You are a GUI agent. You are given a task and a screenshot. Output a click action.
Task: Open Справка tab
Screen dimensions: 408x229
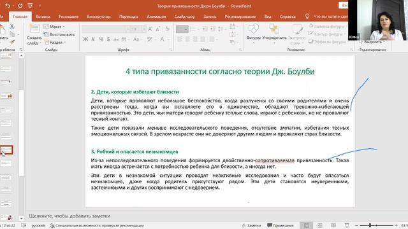point(288,17)
